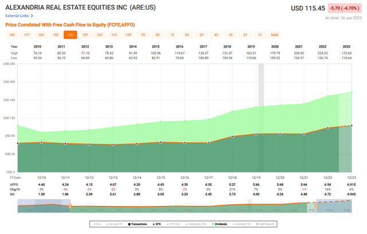Viewport: 367px width, 234px height.
Task: Click the 2018 Chg/Yr value 21%
Action: point(232,189)
